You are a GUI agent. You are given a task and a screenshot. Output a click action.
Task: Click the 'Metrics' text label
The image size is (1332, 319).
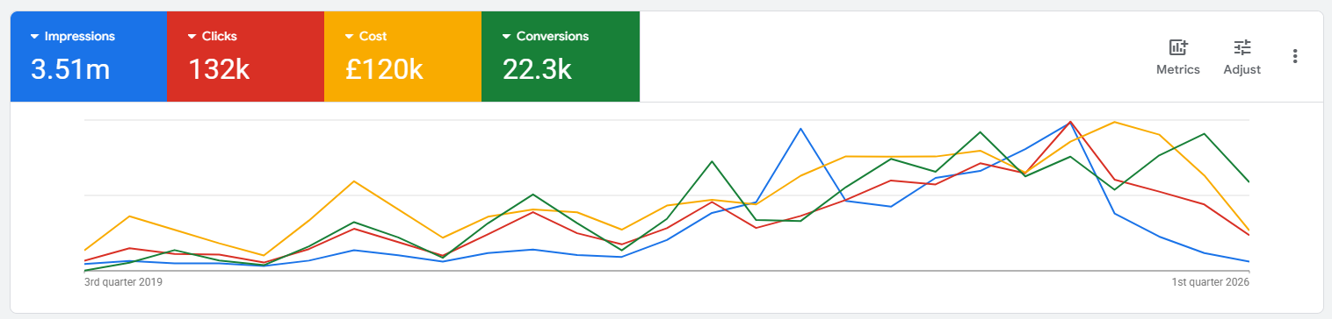1178,69
